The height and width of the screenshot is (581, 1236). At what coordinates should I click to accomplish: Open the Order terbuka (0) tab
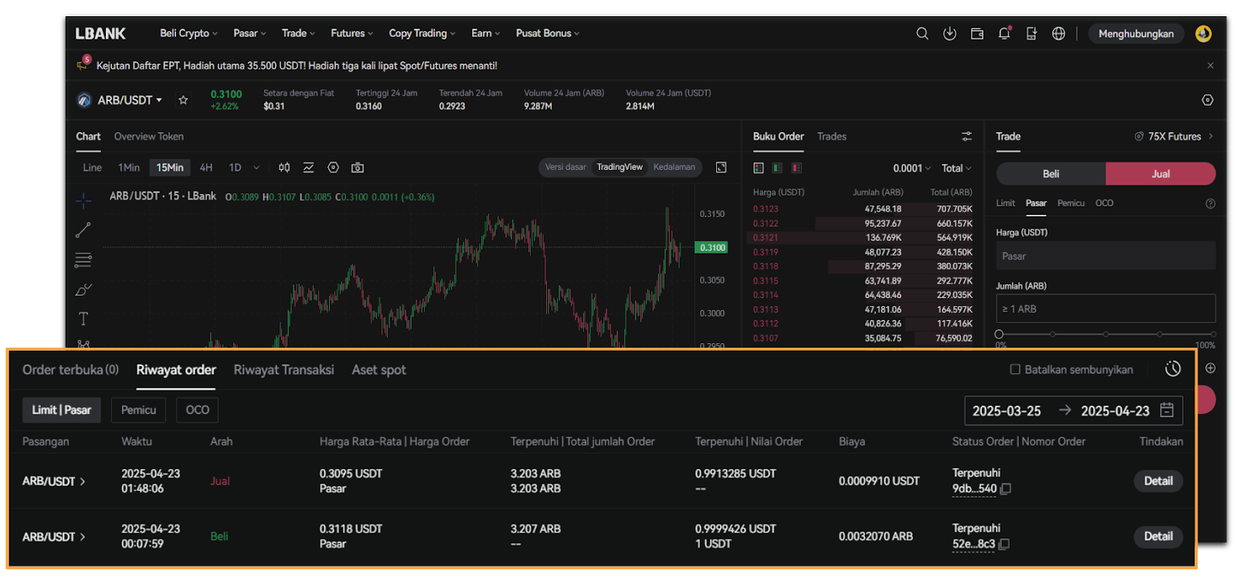70,369
